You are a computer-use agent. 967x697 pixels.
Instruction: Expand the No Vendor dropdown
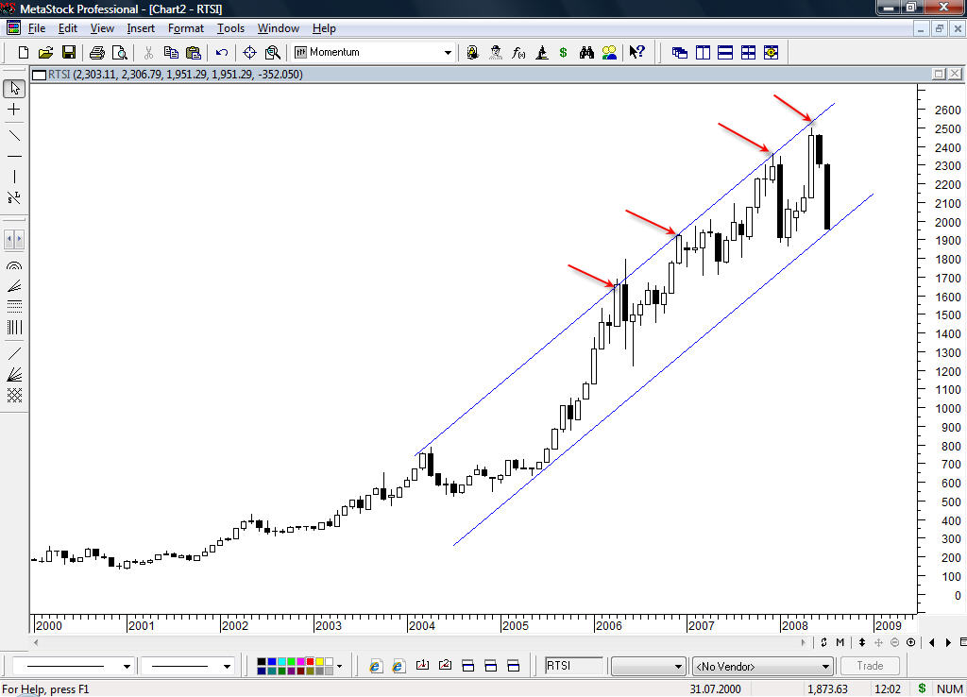[826, 667]
